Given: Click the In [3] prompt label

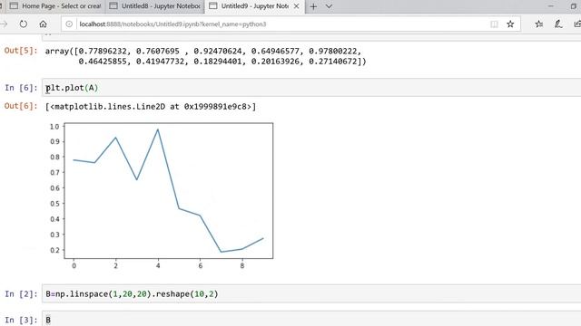Looking at the screenshot, I should pyautogui.click(x=21, y=320).
